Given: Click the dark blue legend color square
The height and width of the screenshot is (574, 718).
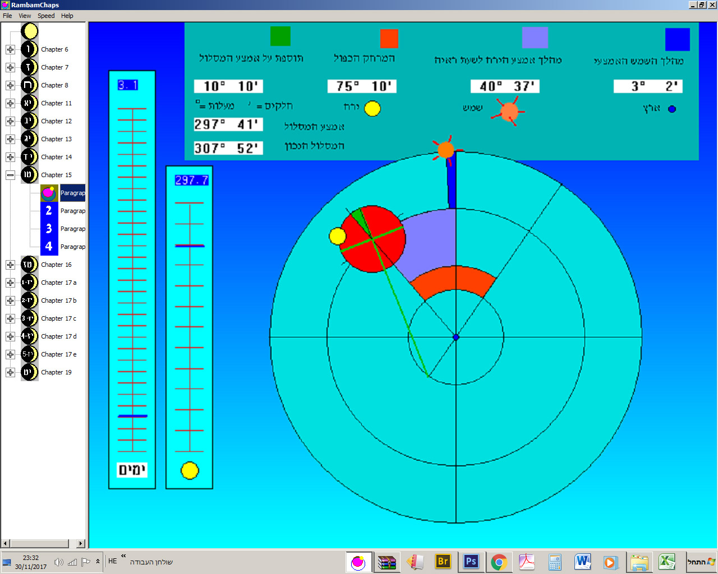Looking at the screenshot, I should (677, 40).
